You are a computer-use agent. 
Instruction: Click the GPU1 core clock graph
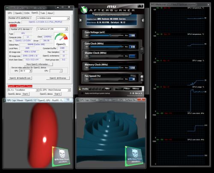pyautogui.click(x=180, y=126)
